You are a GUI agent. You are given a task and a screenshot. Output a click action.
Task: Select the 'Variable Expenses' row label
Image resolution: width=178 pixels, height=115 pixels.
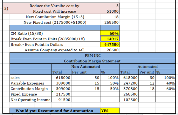pos(31,83)
